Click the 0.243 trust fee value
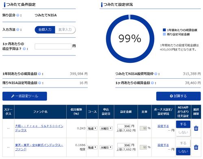Image resolution: width=203 pixels, height=159 pixels. pos(81,128)
